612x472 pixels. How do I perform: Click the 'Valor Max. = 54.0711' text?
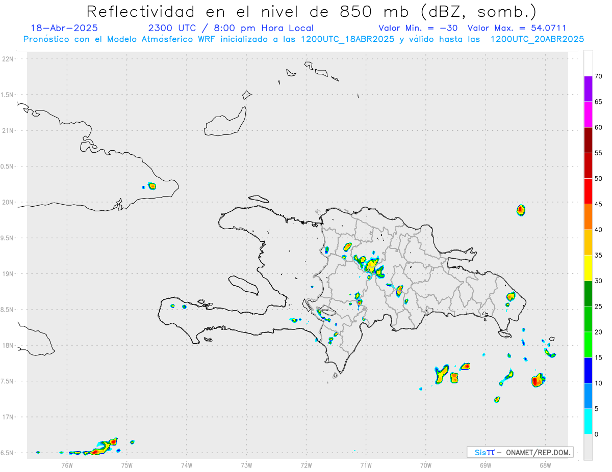coord(517,28)
